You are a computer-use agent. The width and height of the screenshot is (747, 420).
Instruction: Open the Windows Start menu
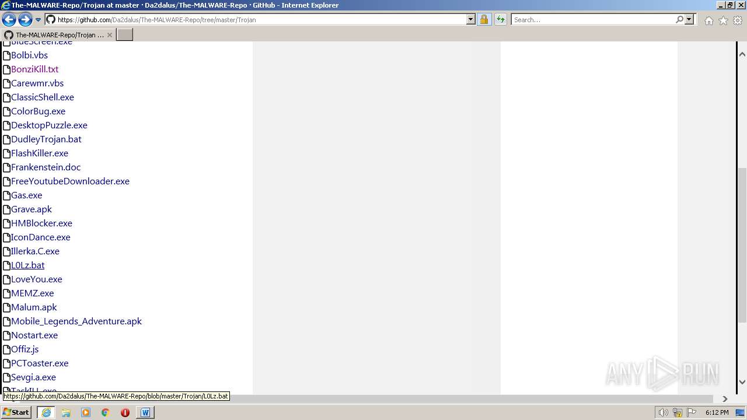(16, 412)
